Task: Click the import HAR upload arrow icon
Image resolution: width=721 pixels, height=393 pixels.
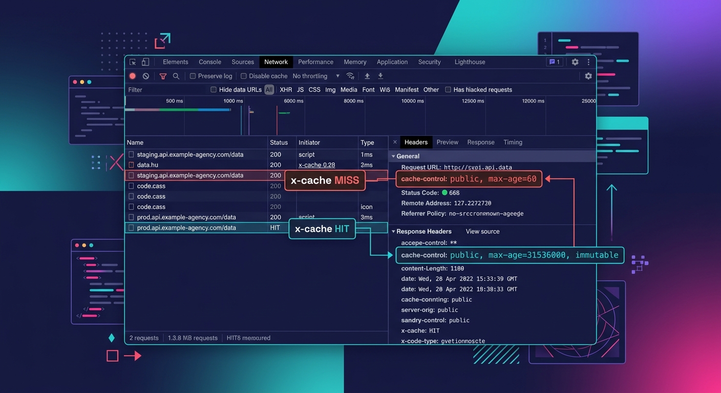Action: tap(367, 76)
